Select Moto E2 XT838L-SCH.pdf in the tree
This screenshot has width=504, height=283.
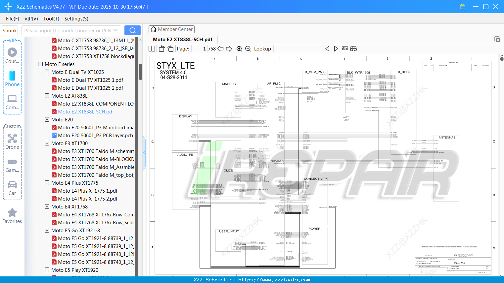pos(83,111)
